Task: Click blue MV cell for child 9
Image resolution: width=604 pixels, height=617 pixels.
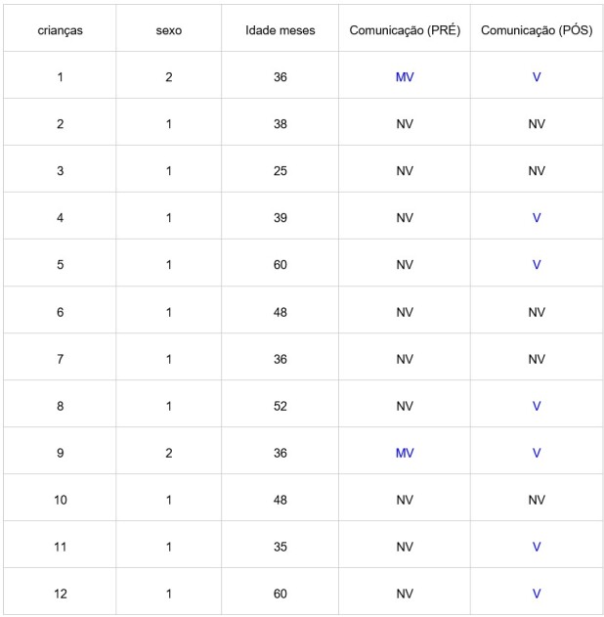Action: pyautogui.click(x=405, y=453)
